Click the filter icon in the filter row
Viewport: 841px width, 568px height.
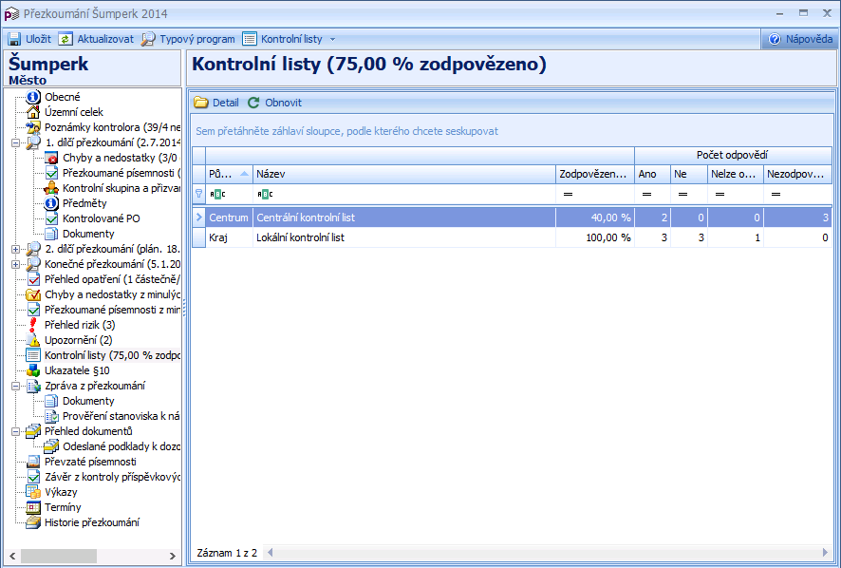[x=199, y=194]
